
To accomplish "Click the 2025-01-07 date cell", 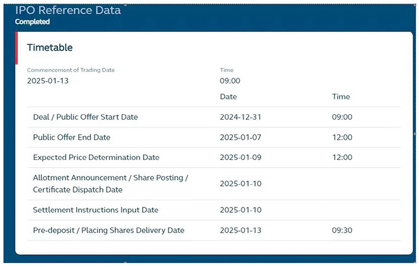I will pyautogui.click(x=240, y=137).
